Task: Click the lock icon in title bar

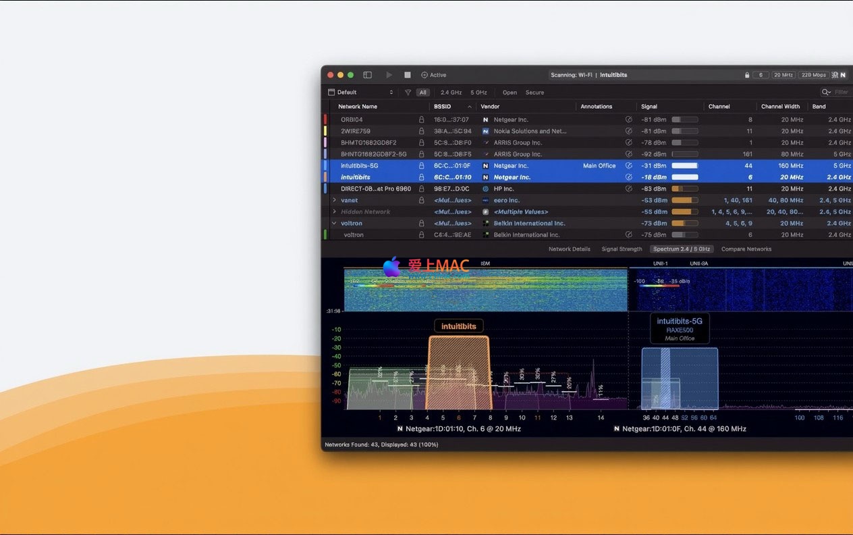Action: click(x=747, y=75)
